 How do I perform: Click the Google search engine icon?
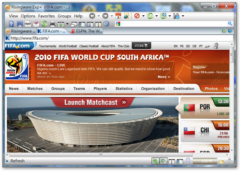pos(118,24)
